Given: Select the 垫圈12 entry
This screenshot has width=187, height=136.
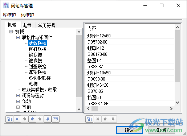Looking at the screenshot, I should (x=130, y=61).
